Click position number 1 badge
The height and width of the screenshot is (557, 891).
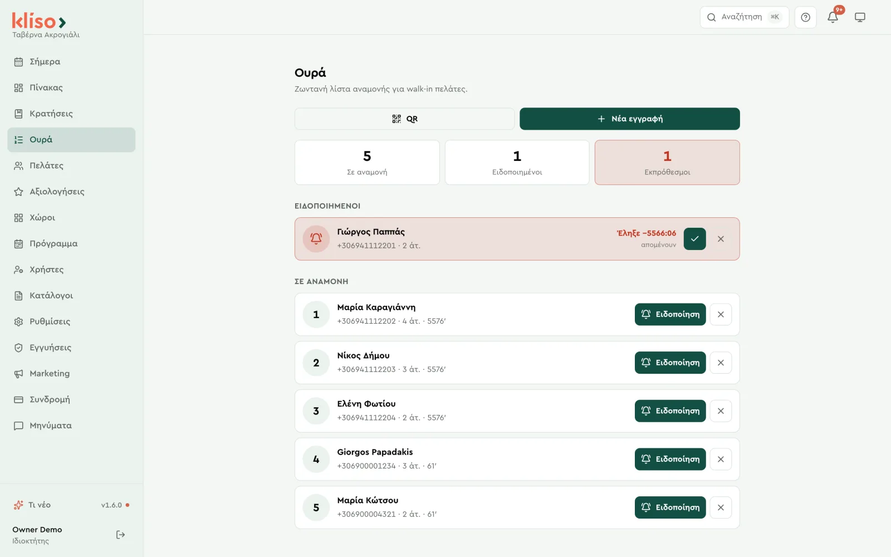316,314
